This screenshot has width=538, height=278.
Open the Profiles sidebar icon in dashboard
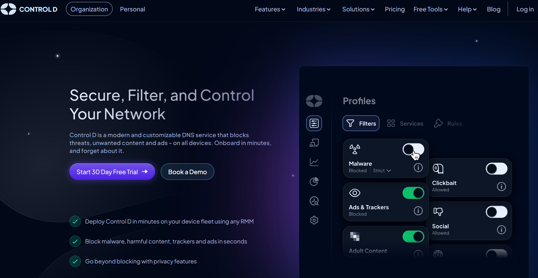coord(314,123)
